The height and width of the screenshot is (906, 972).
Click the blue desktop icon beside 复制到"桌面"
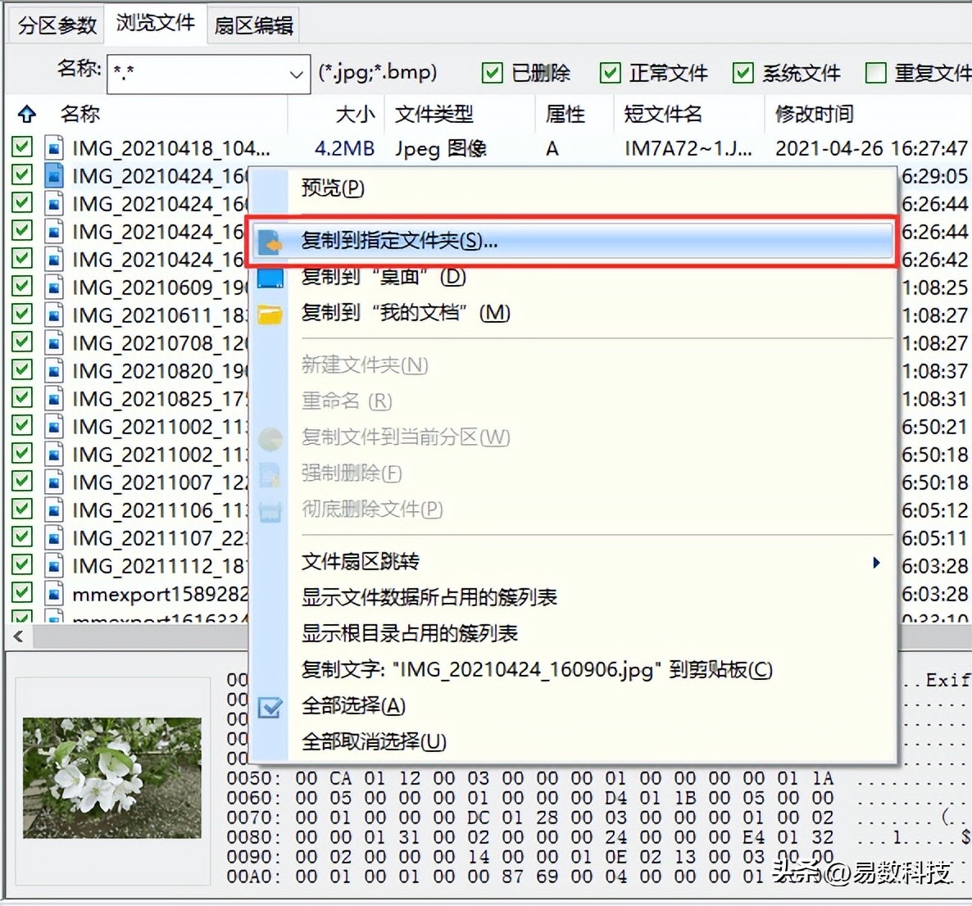pyautogui.click(x=270, y=277)
